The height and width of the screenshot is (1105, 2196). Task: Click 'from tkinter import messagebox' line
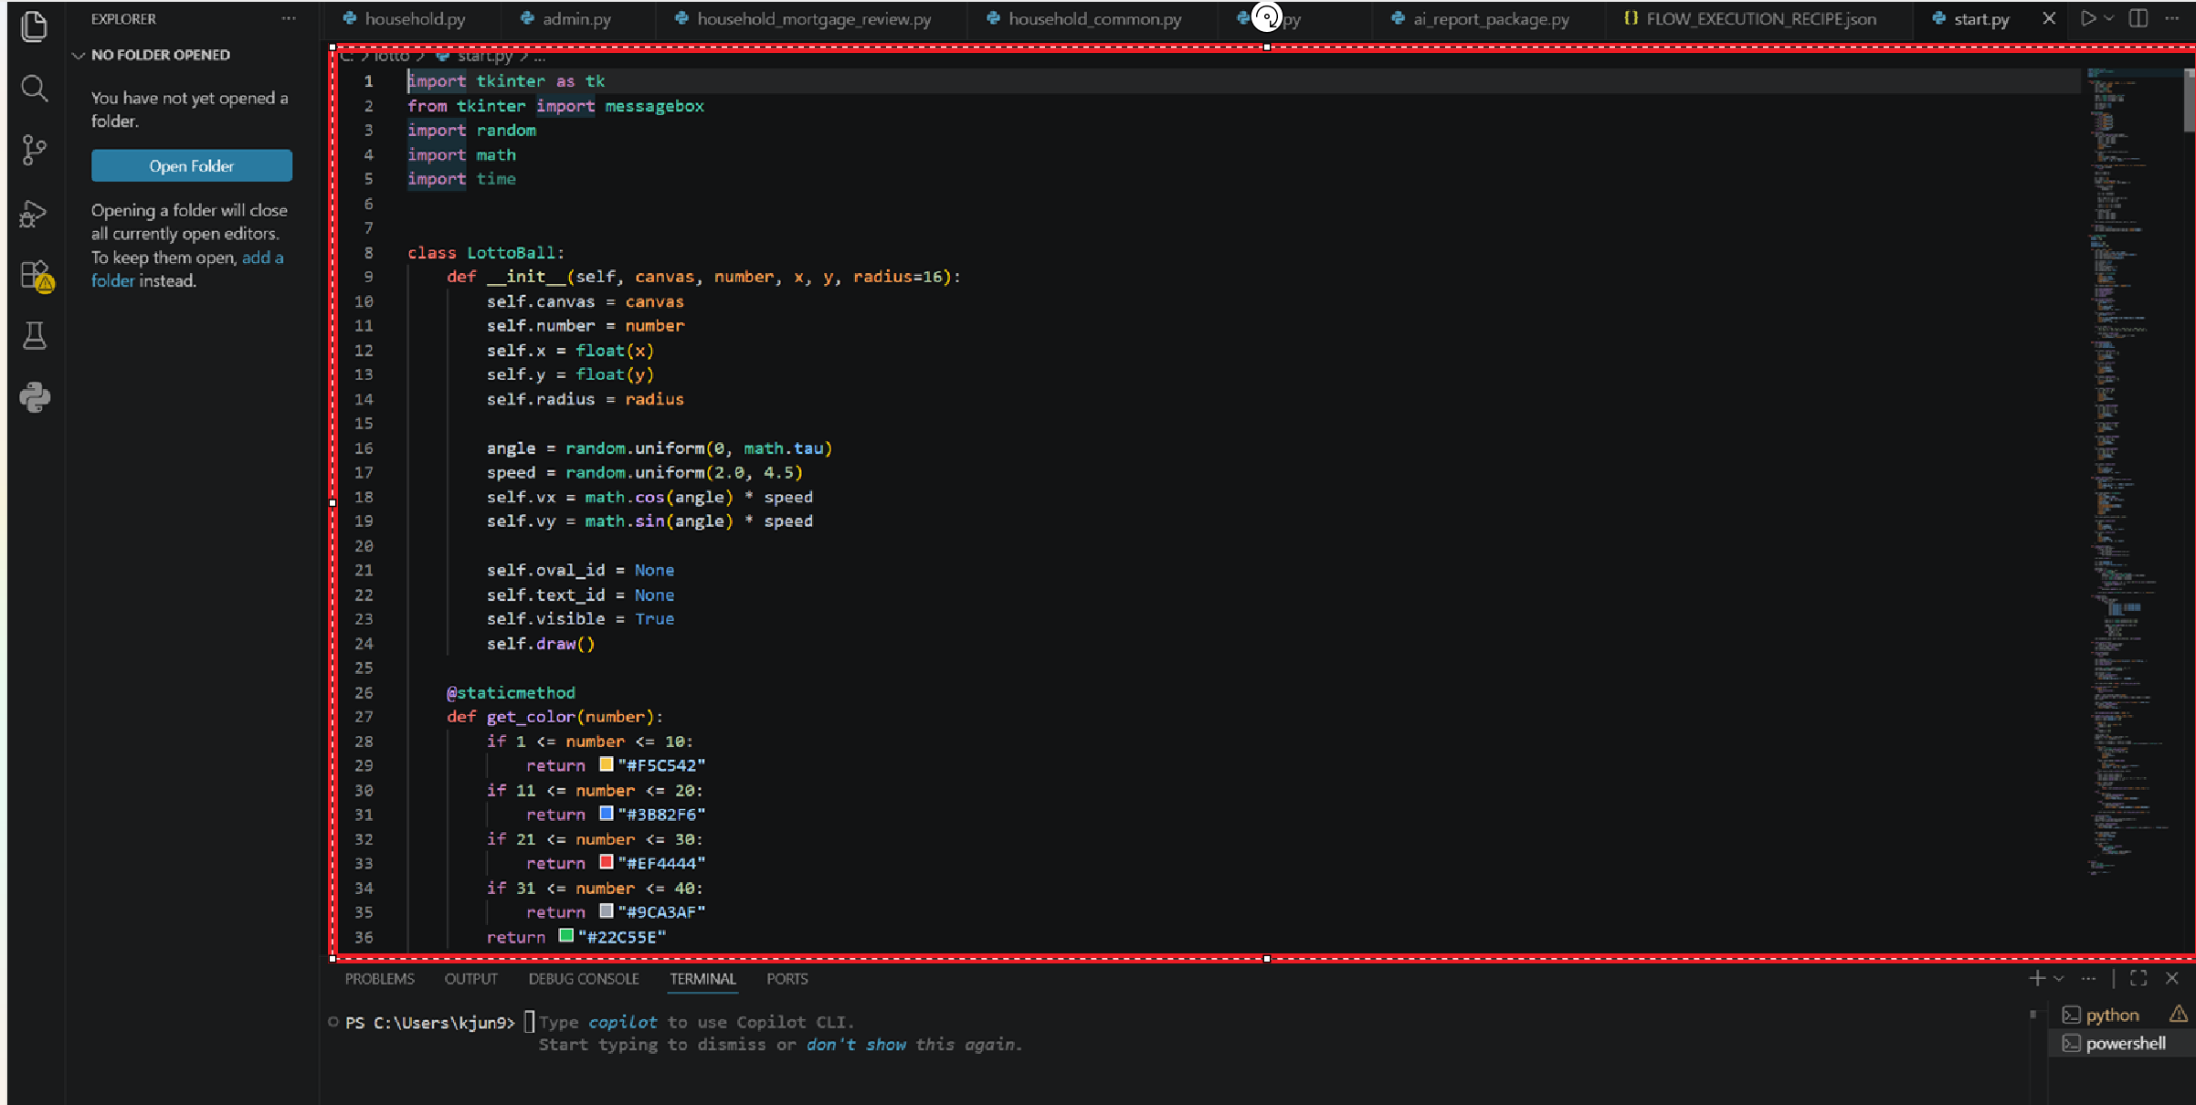click(556, 106)
